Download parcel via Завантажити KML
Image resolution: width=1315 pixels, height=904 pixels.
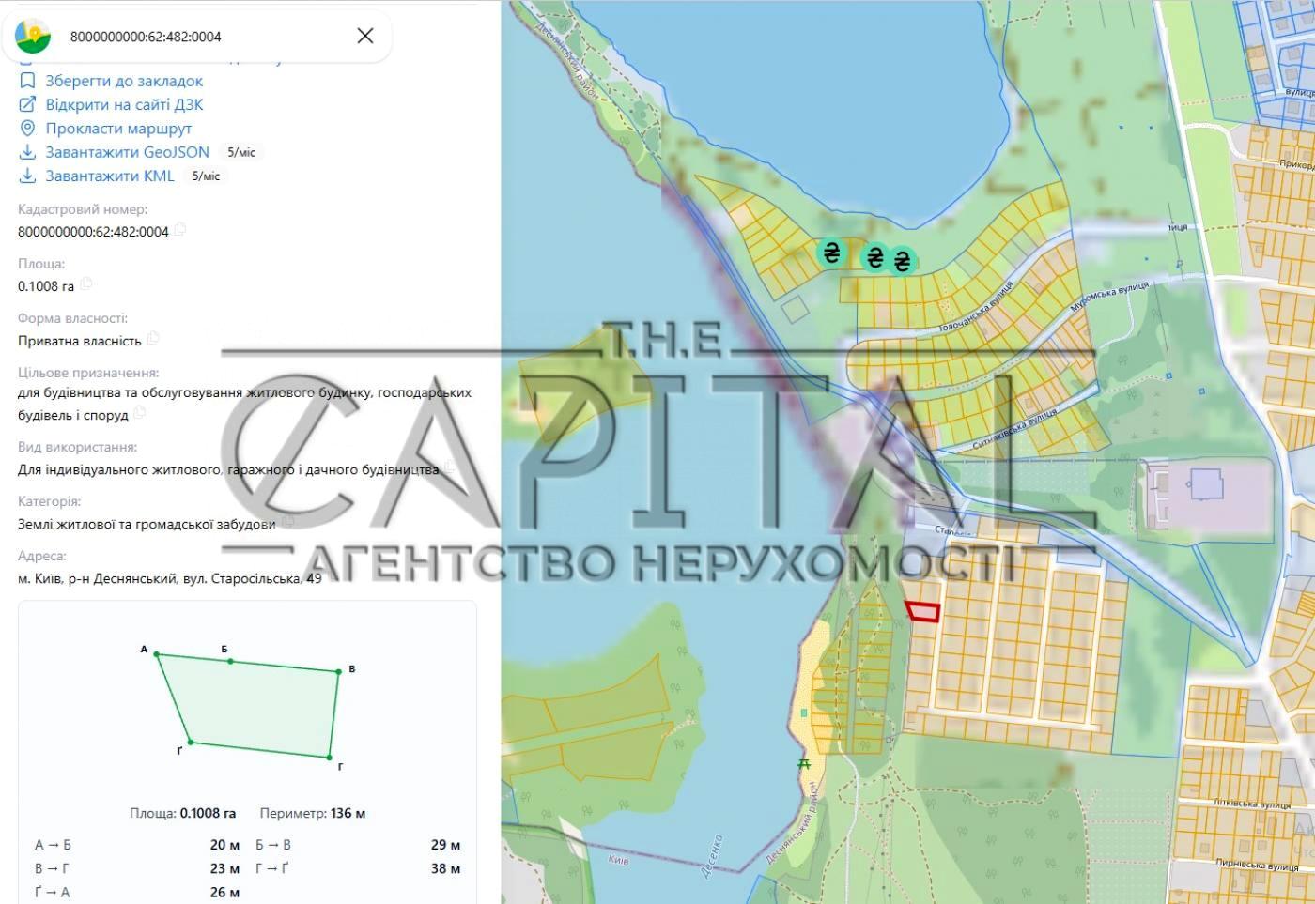coord(110,176)
